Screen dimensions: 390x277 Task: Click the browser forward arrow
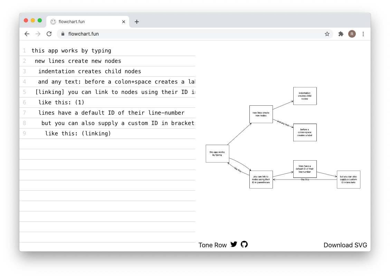pyautogui.click(x=38, y=34)
